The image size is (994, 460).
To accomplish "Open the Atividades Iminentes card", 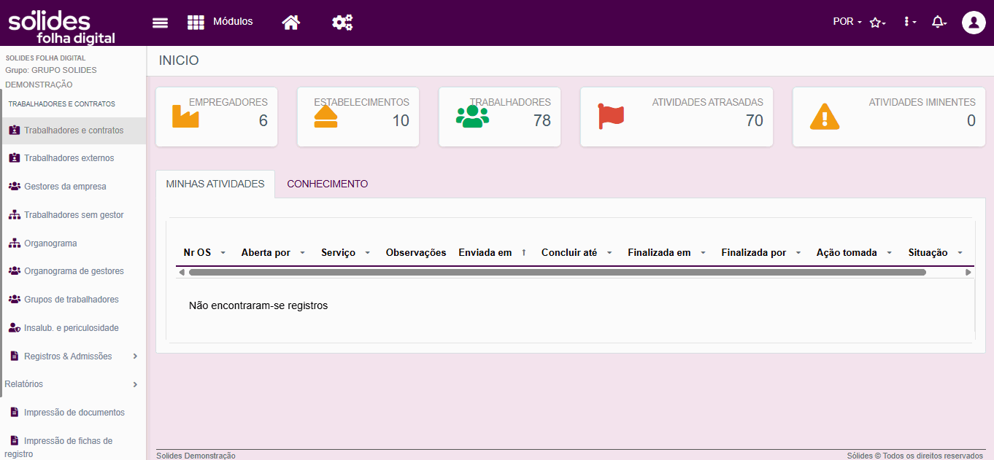I will coord(889,117).
